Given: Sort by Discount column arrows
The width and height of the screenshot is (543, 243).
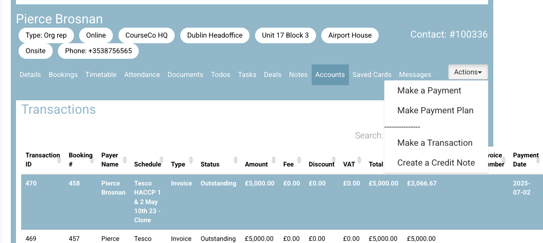Looking at the screenshot, I should (333, 160).
